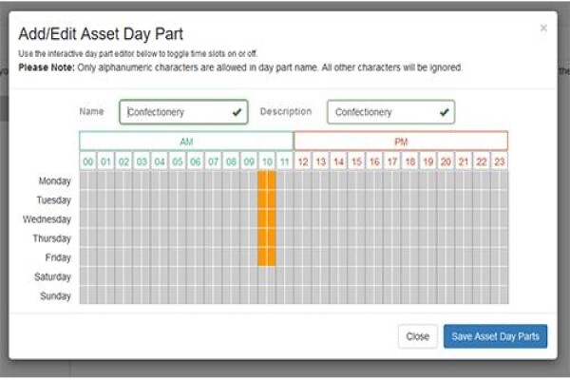Toggle the hour 17 column header
This screenshot has width=570, height=380.
392,161
